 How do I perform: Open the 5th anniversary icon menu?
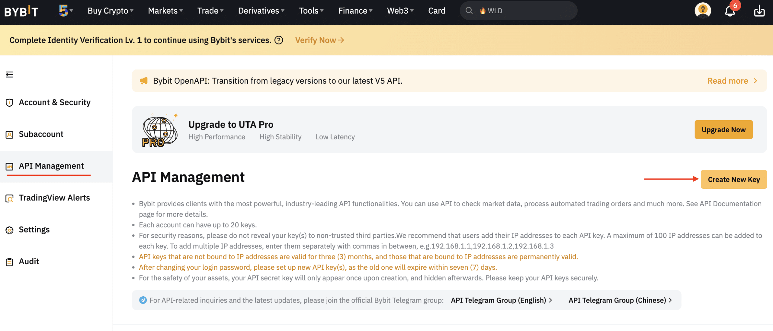[66, 11]
